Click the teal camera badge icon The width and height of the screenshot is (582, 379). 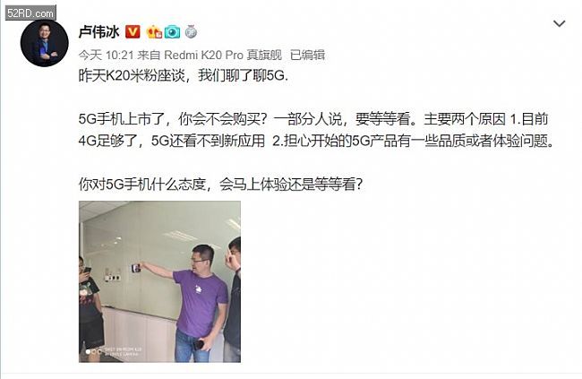[x=173, y=32]
